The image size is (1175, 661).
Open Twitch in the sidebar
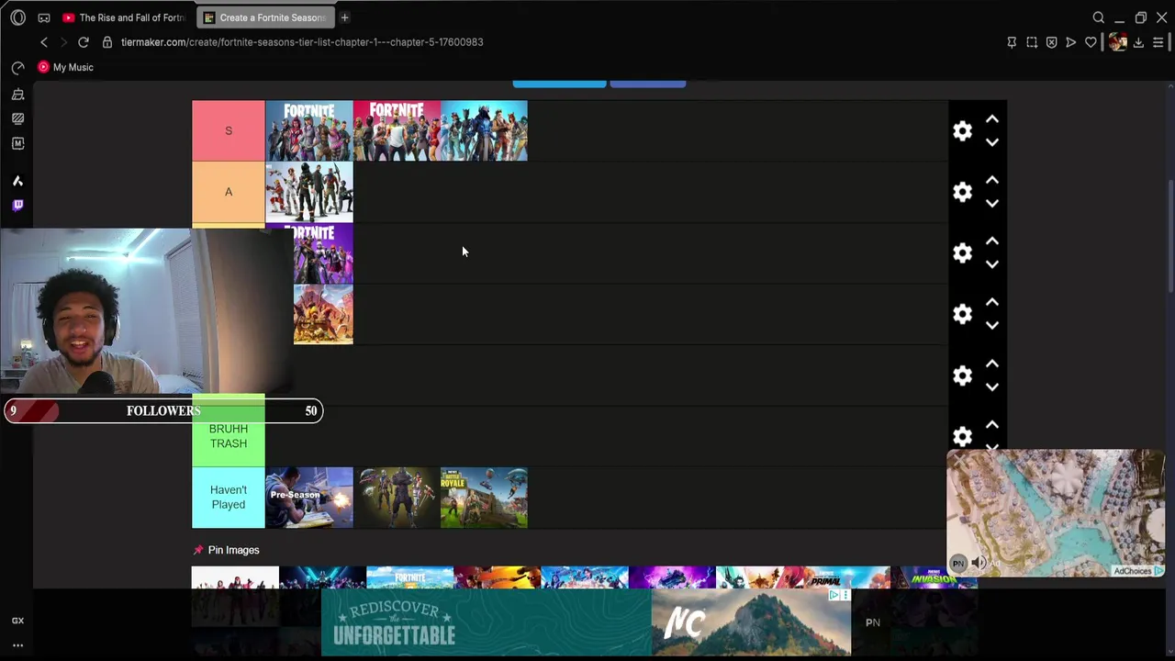pyautogui.click(x=17, y=205)
